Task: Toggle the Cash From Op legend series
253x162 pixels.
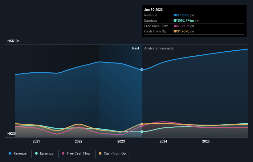Action: (x=112, y=154)
